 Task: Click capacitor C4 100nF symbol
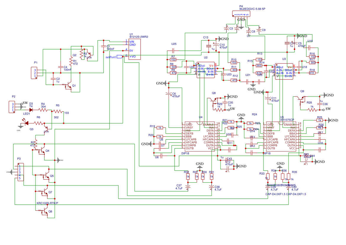click(x=61, y=67)
